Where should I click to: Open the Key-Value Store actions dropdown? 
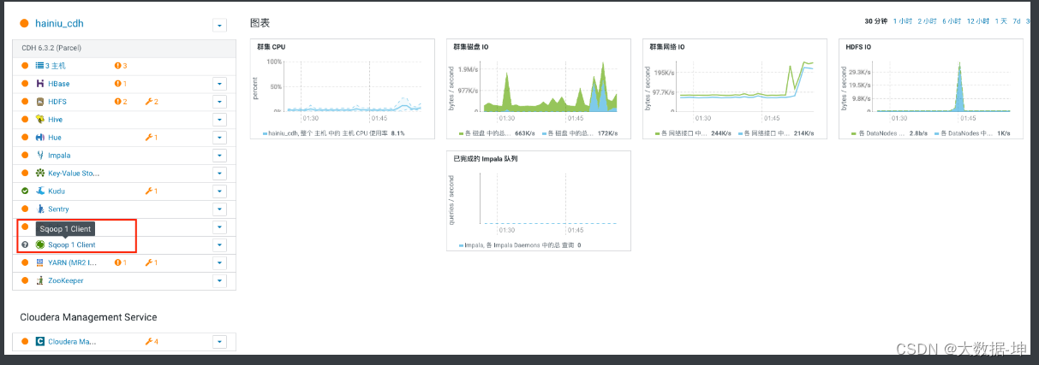219,174
